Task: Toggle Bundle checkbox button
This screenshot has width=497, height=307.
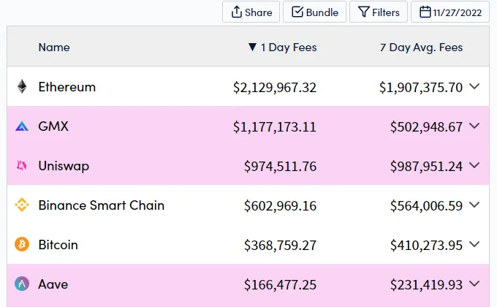Action: (314, 12)
